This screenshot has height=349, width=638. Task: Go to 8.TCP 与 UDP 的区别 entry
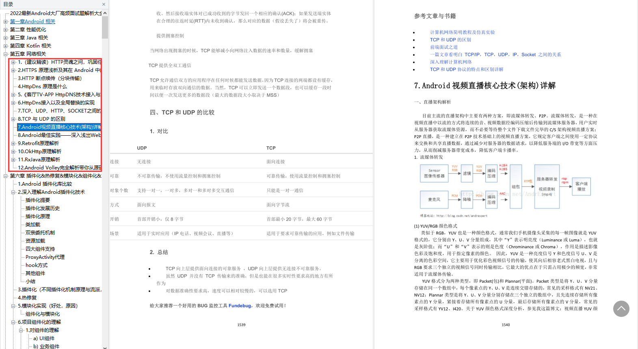41,119
